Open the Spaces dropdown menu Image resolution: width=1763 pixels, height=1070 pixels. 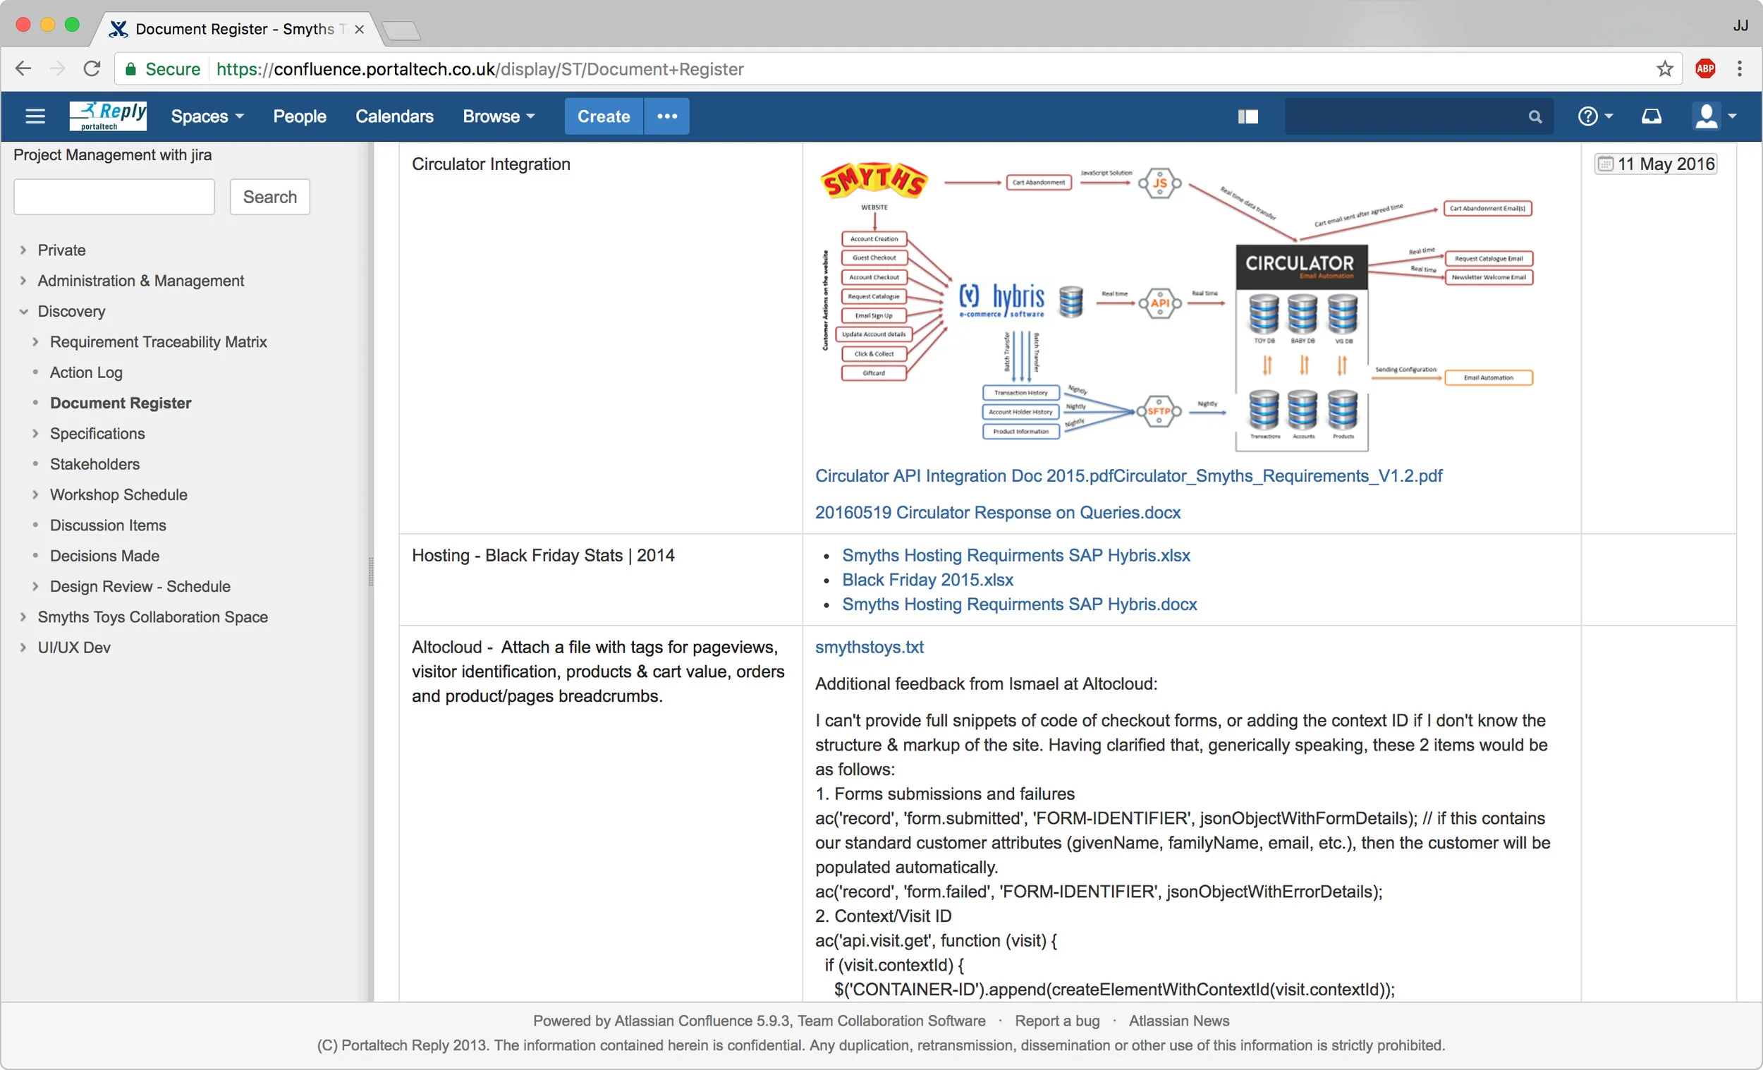click(x=207, y=116)
